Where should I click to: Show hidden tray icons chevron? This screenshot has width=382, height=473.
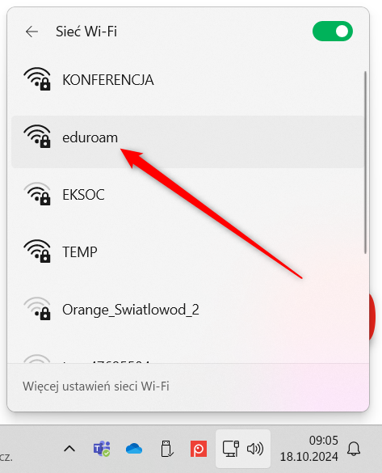(69, 449)
